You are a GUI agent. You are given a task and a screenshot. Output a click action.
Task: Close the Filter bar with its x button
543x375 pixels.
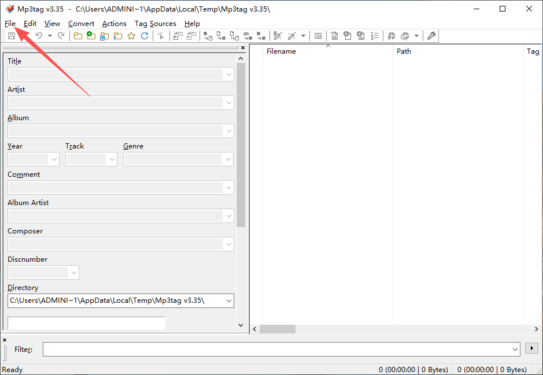5,340
